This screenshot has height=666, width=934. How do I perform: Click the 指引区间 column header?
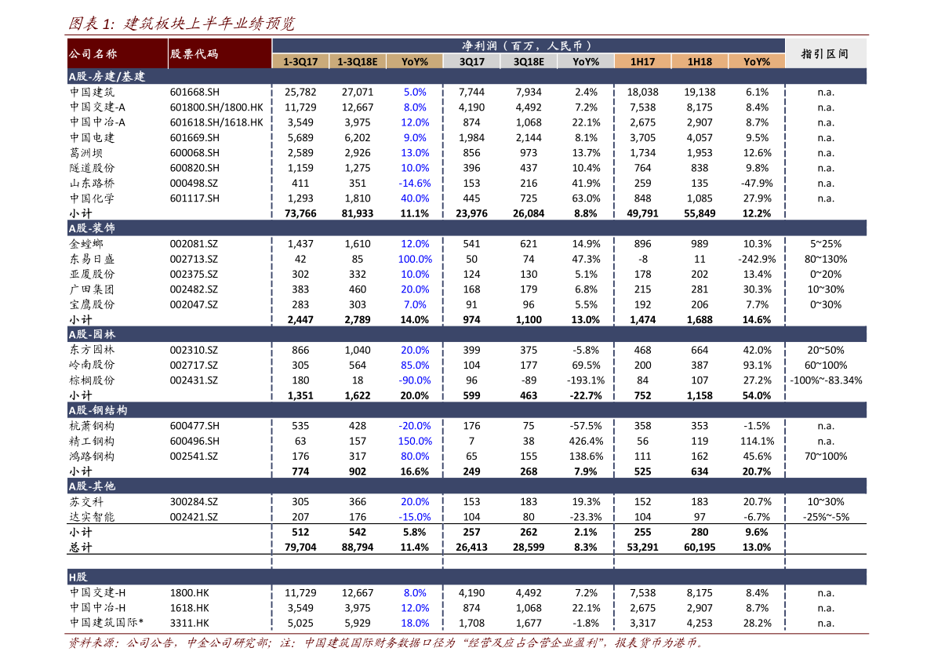point(825,53)
